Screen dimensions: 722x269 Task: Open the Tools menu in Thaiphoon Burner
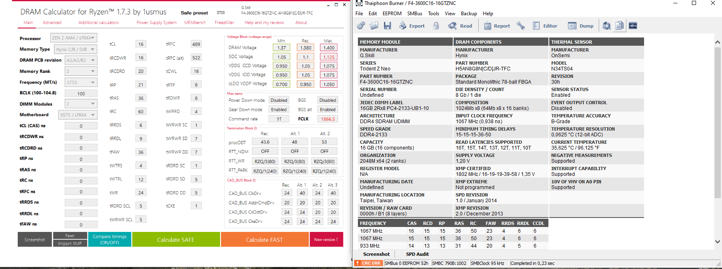click(433, 14)
